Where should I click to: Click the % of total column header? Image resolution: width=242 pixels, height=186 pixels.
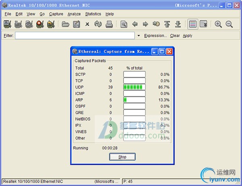click(134, 68)
